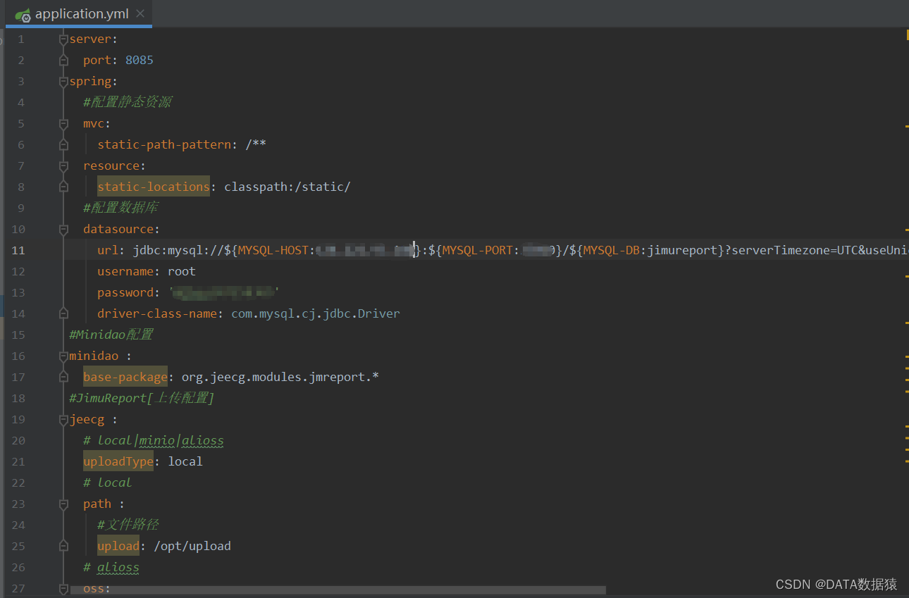Viewport: 909px width, 598px height.
Task: Place cursor on static-path-pattern key
Action: 164,145
